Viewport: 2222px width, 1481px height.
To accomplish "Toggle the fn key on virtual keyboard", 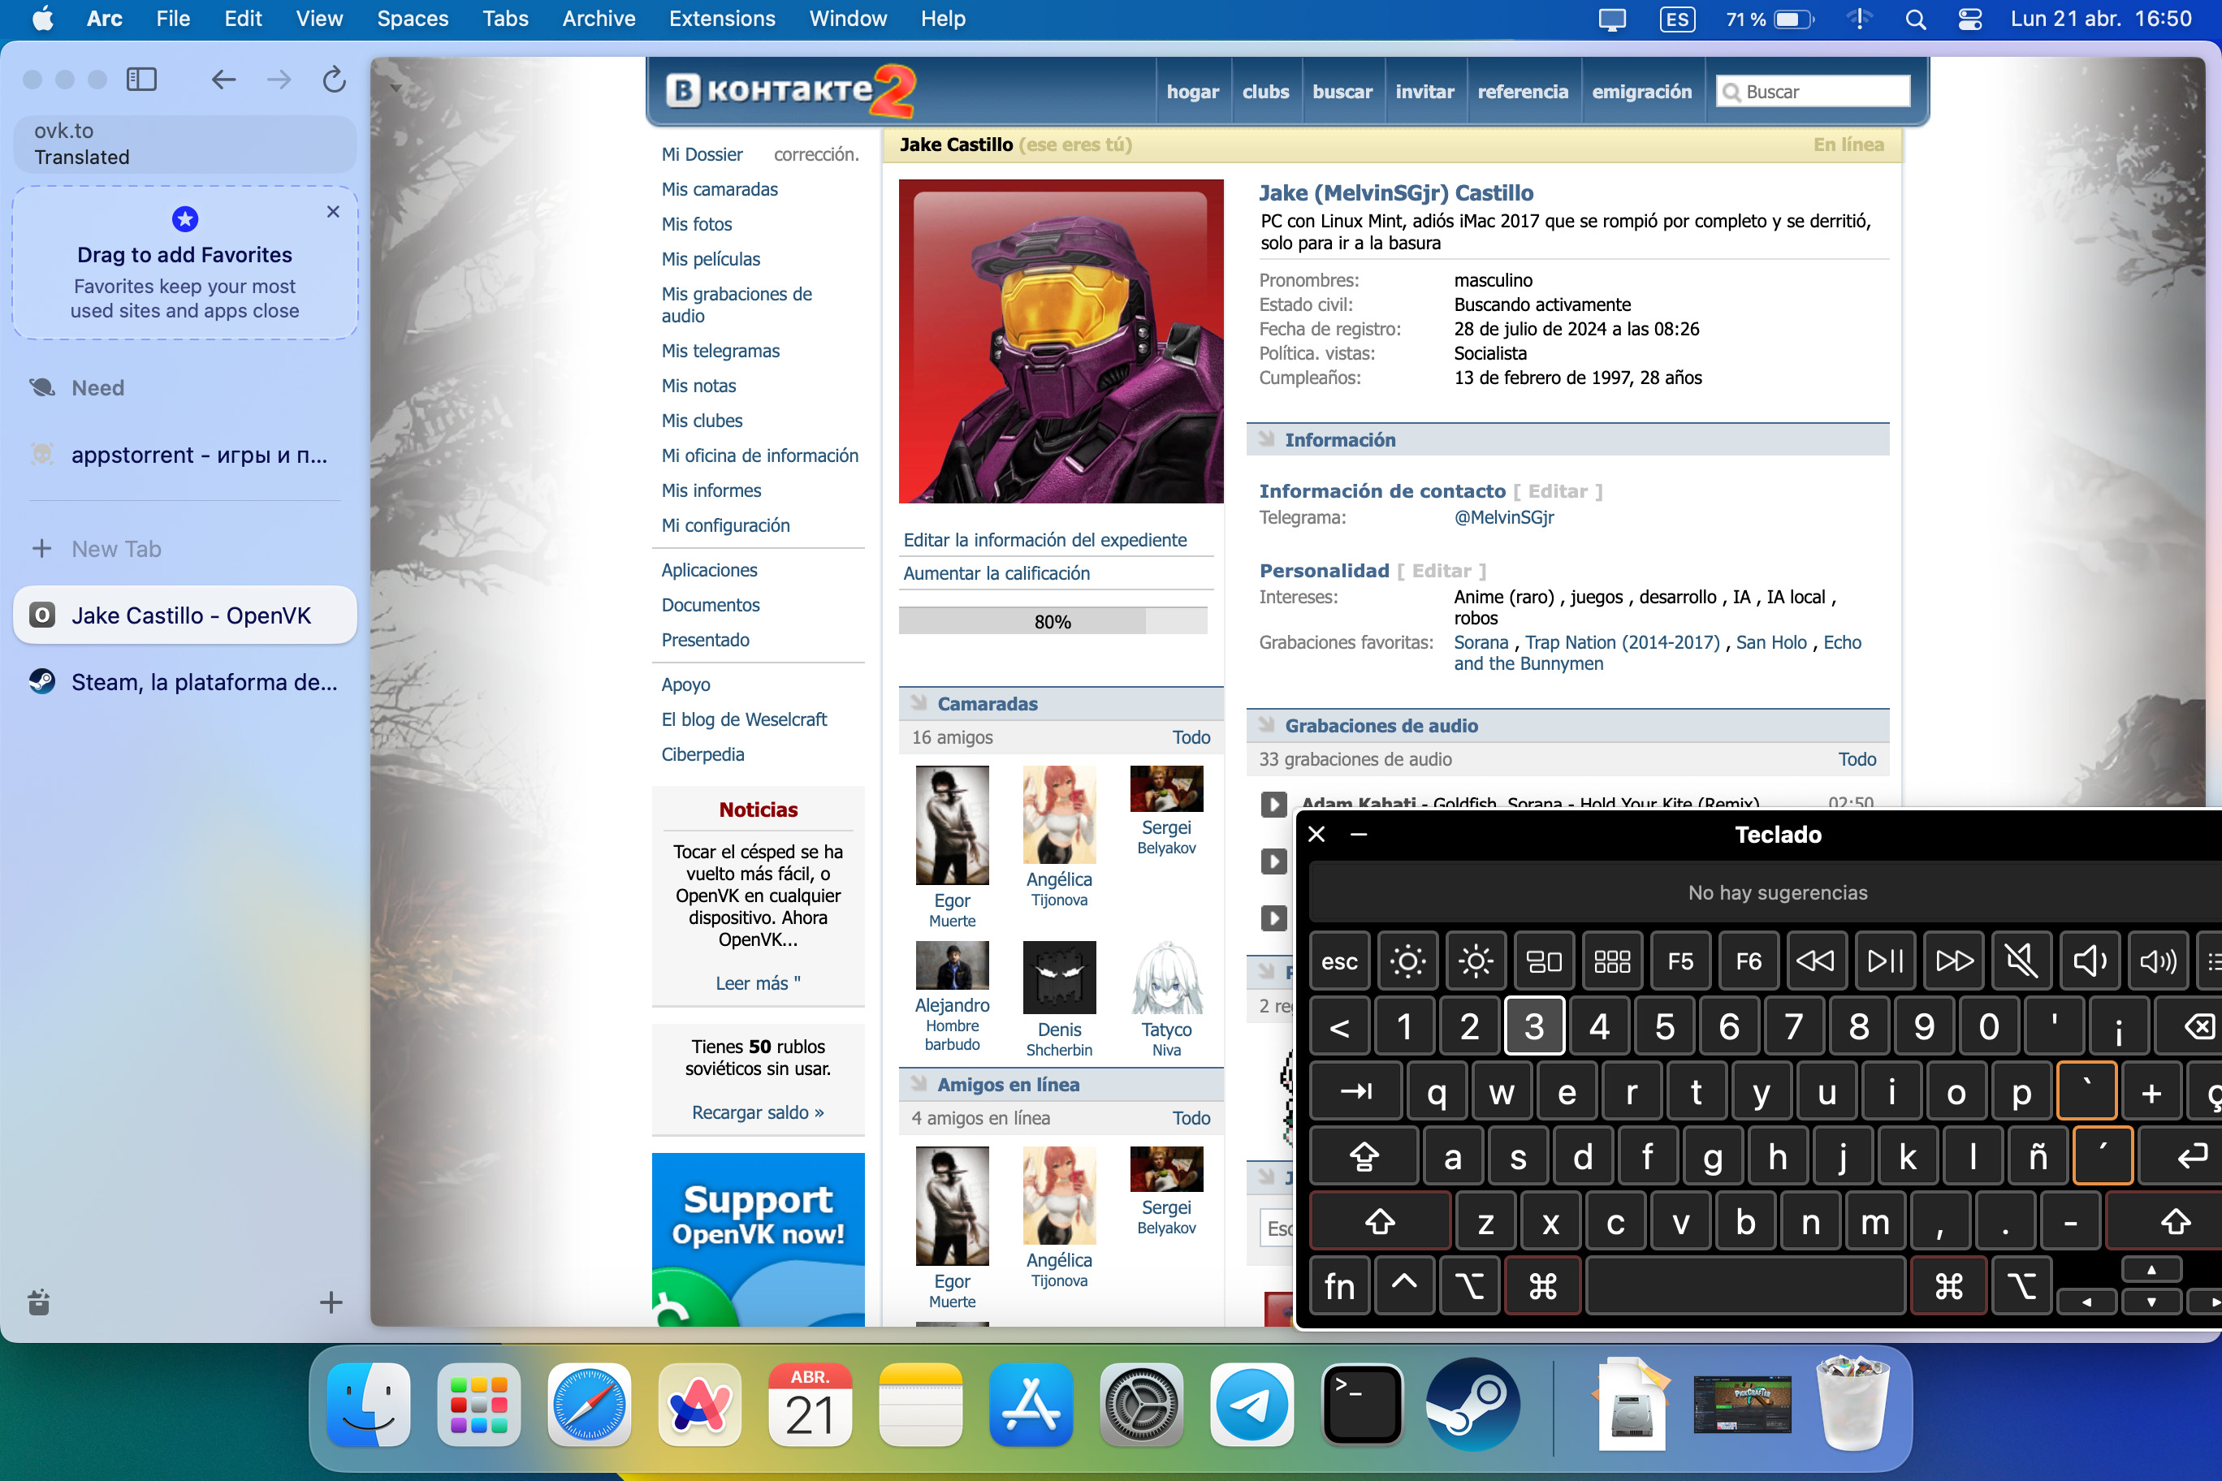I will click(x=1338, y=1285).
